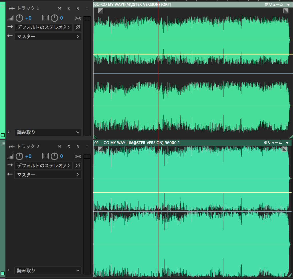This screenshot has height=279, width=293.
Task: Click Track 1 pan stereo icon
Action: pyautogui.click(x=45, y=18)
